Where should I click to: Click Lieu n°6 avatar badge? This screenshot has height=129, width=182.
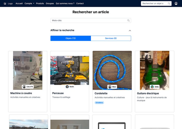tap(28, 87)
